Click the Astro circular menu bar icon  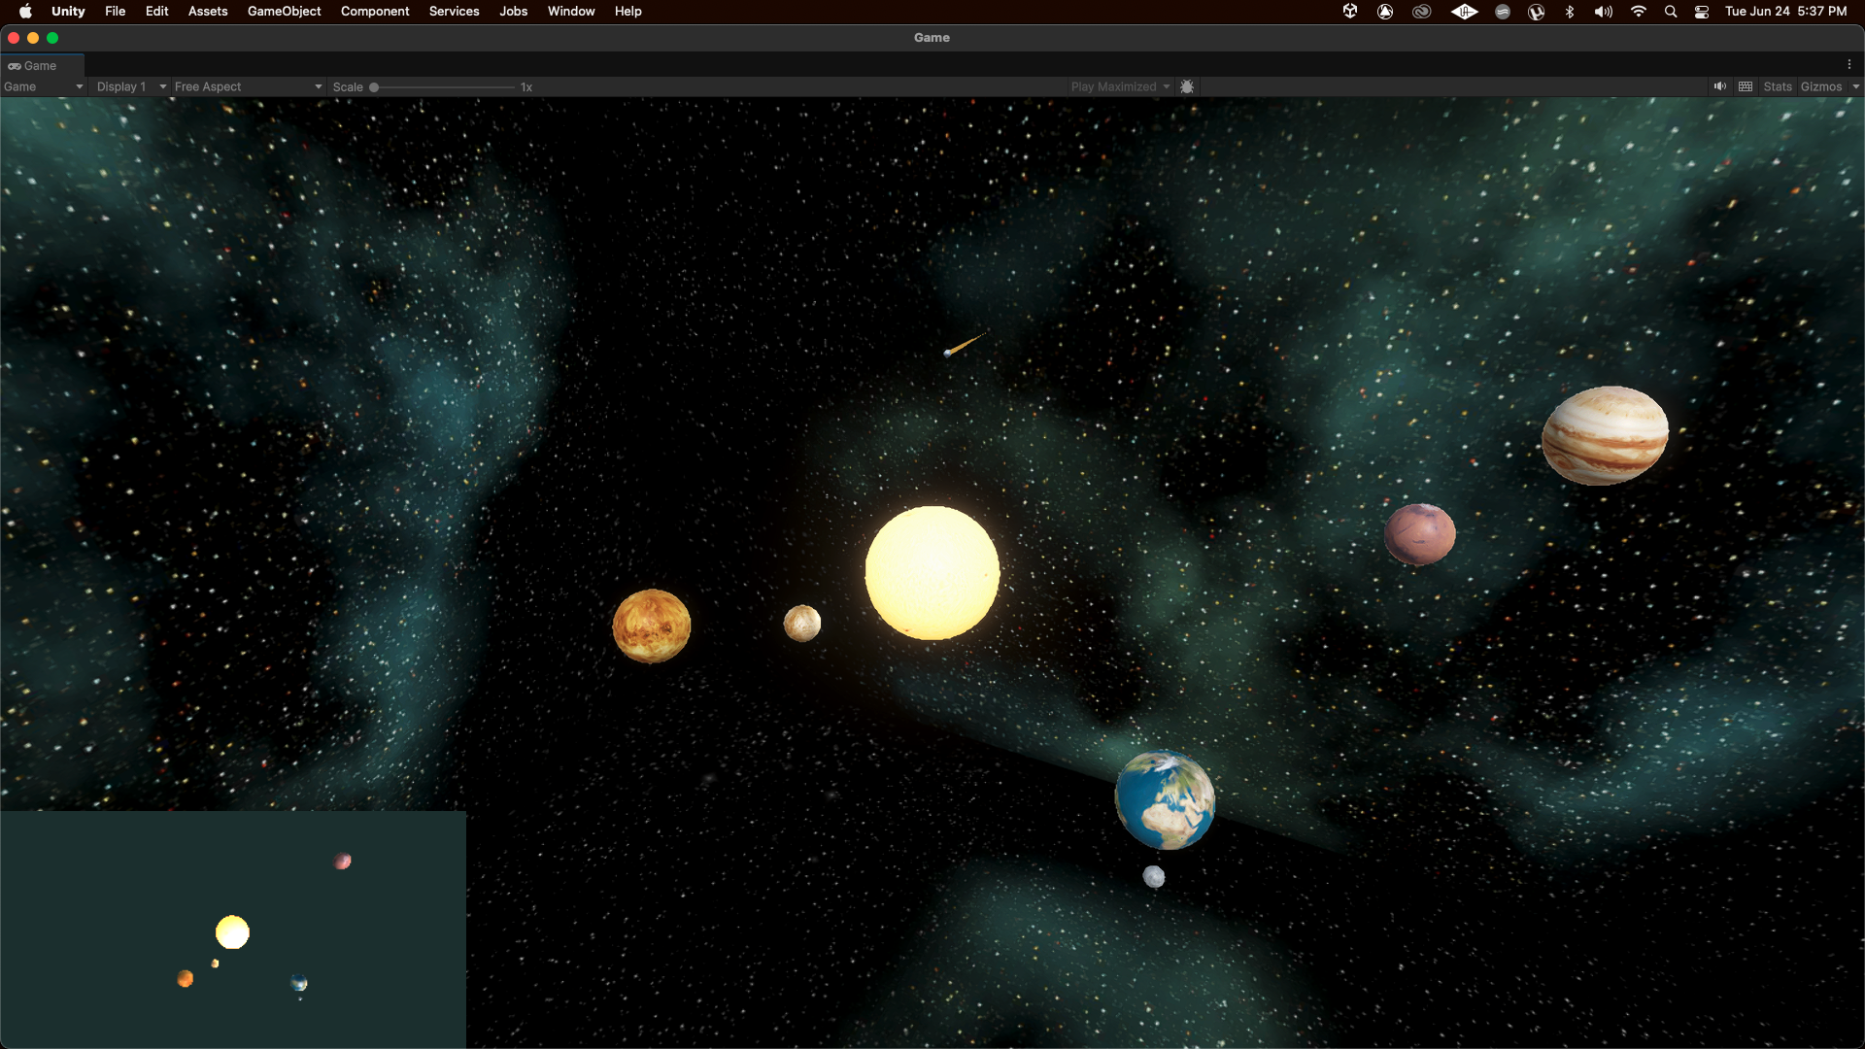tap(1385, 12)
